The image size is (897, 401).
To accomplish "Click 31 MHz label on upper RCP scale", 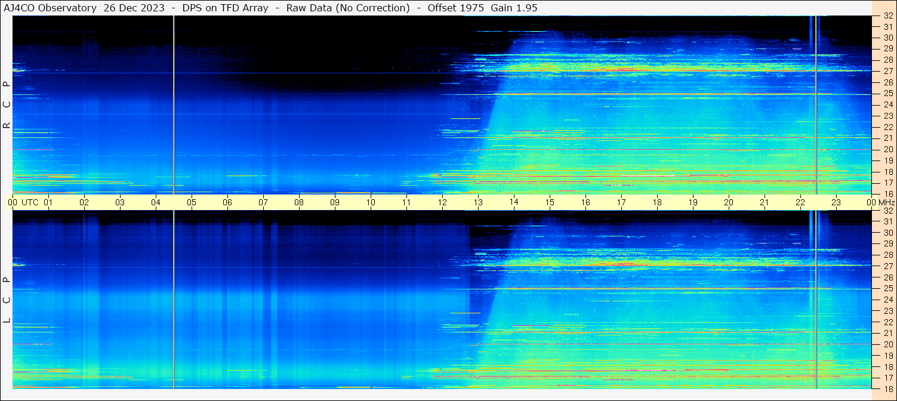I will [x=888, y=27].
